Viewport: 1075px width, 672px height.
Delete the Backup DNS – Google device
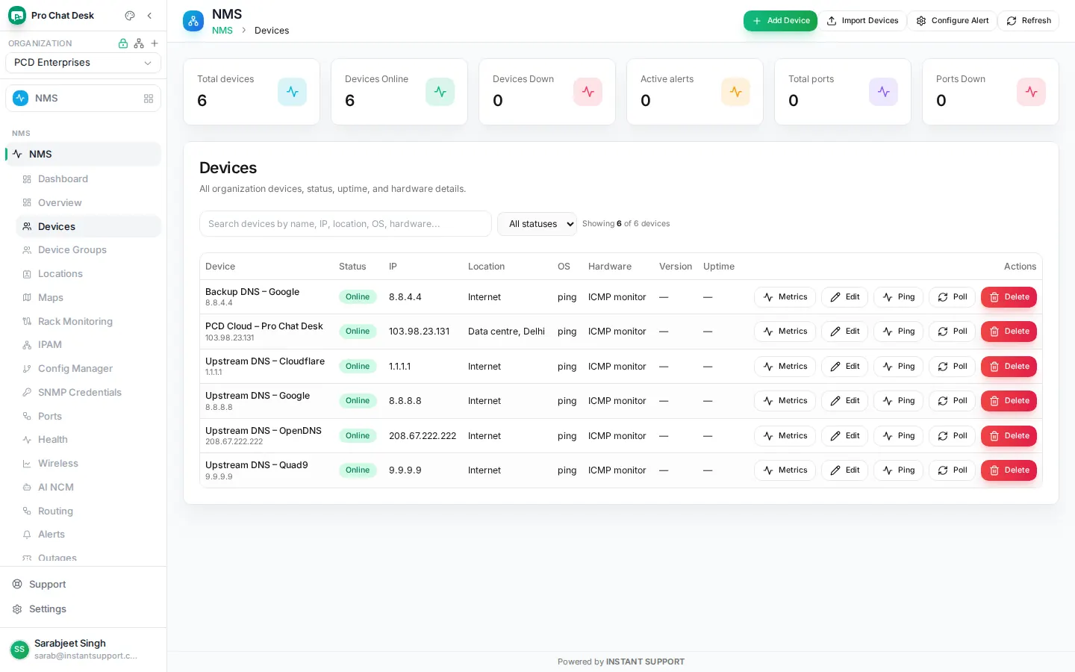(x=1009, y=297)
